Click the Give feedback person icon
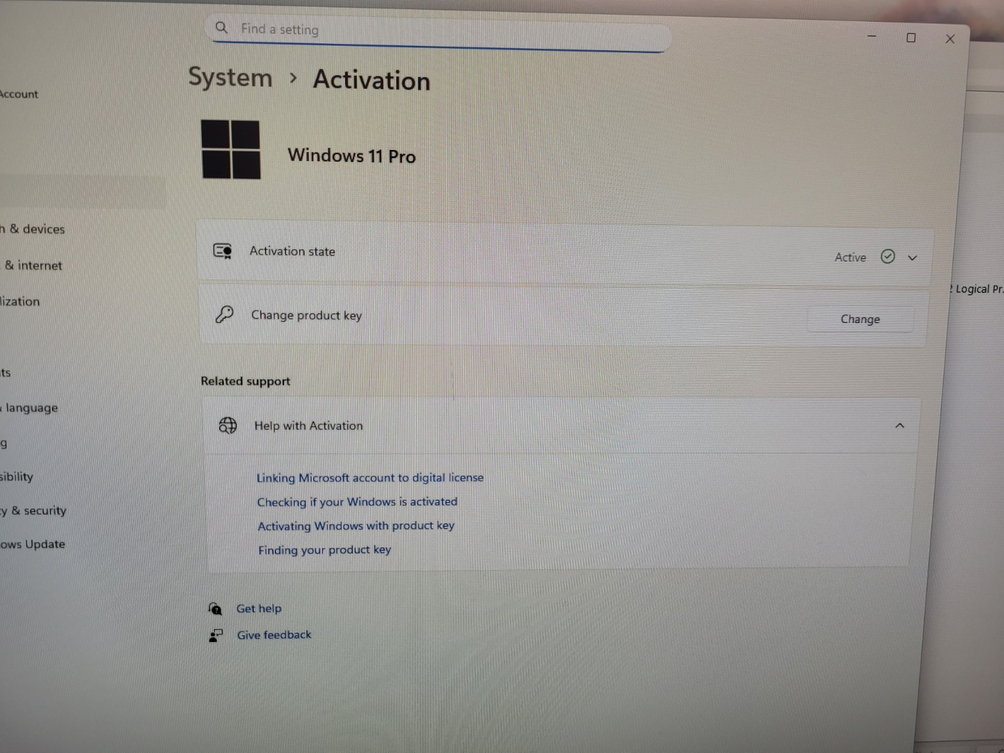The image size is (1004, 753). coord(215,636)
